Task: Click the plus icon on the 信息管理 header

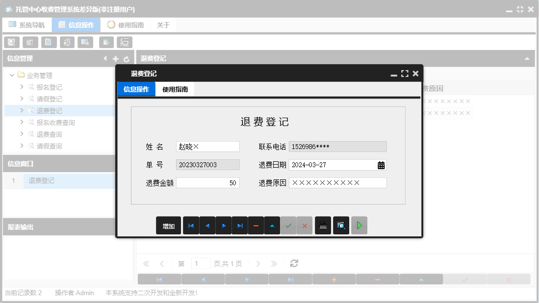Action: coord(115,58)
